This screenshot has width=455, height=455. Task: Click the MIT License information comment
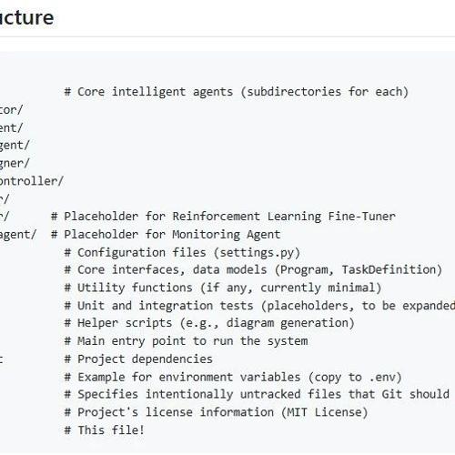click(x=216, y=412)
